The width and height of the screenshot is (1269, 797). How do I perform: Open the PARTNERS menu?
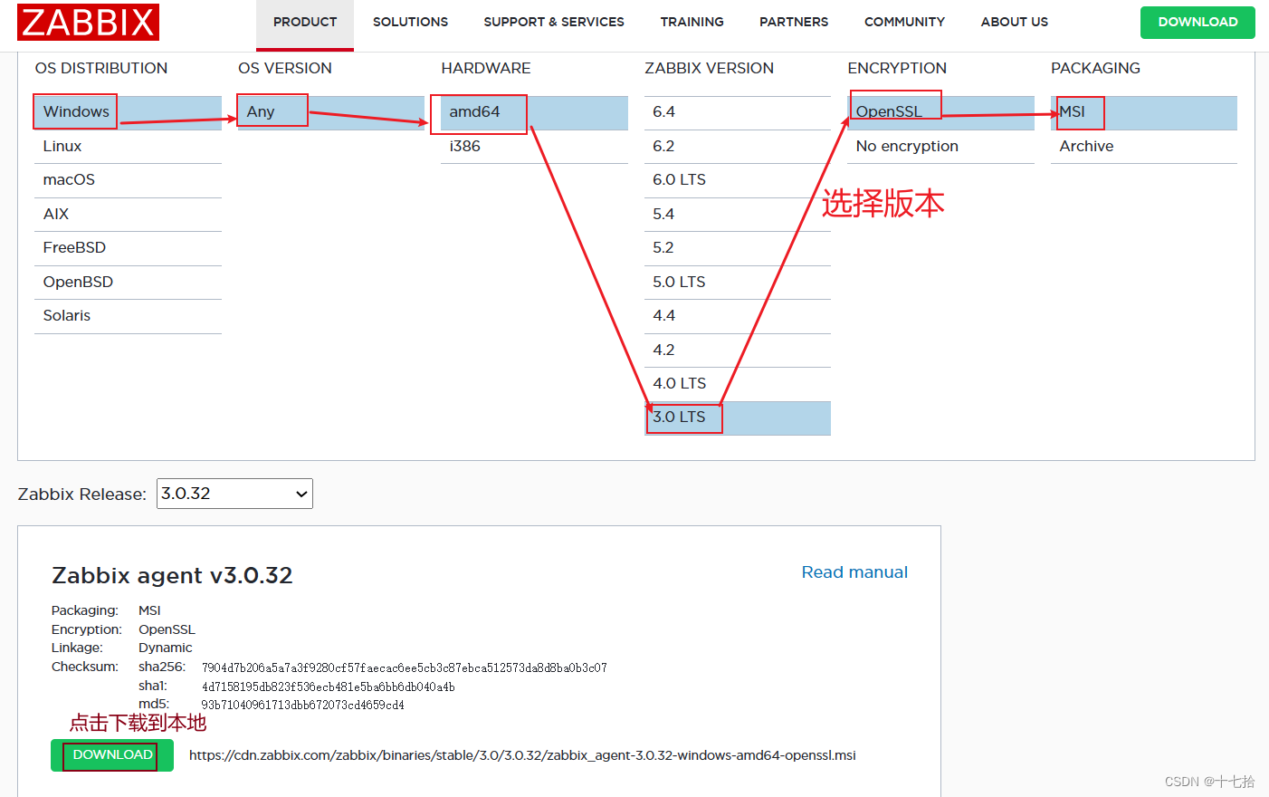(794, 22)
